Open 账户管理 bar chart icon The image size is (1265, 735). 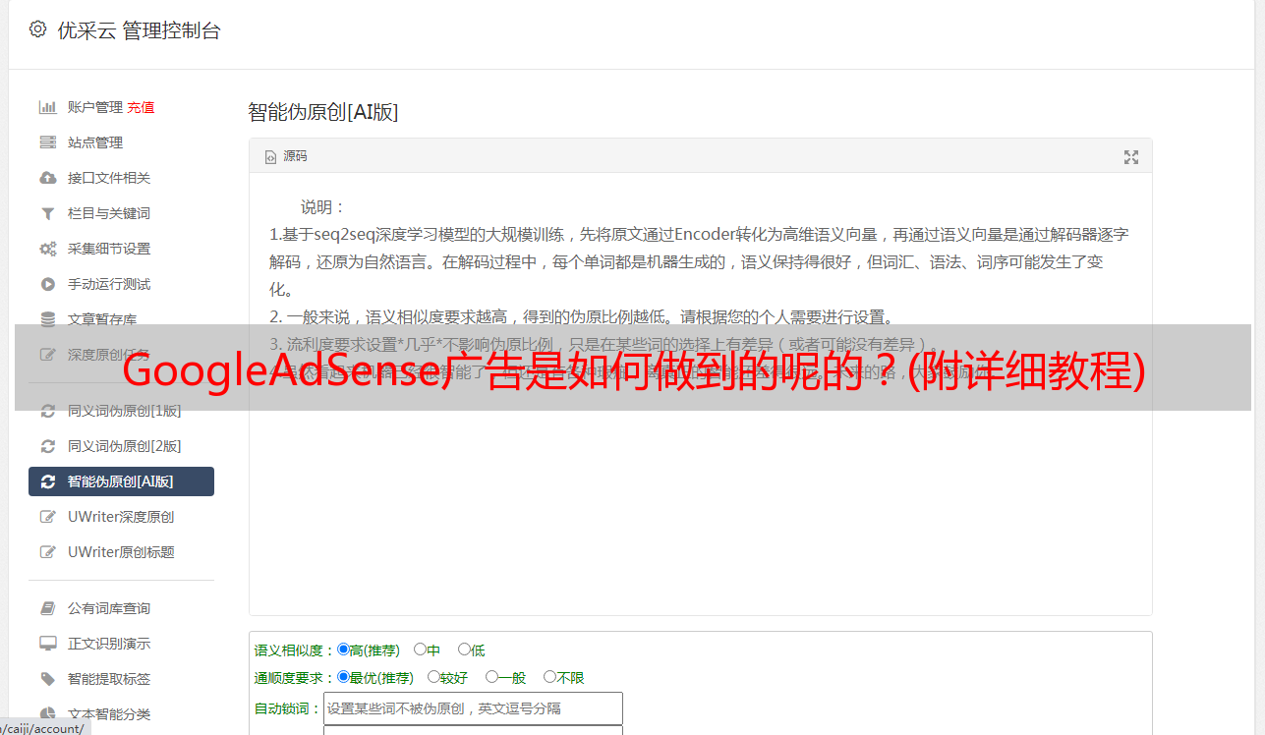47,107
